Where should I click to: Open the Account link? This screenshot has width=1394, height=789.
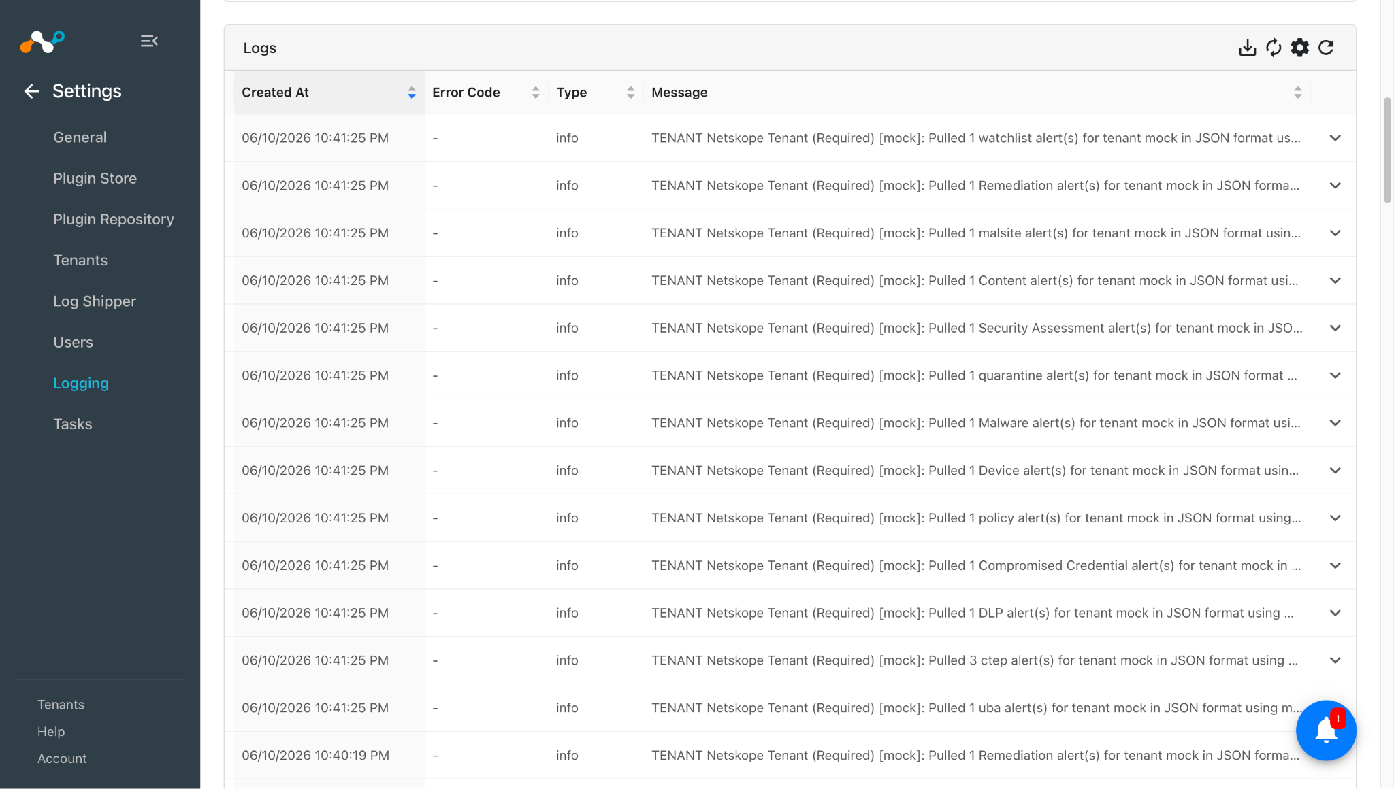(62, 758)
